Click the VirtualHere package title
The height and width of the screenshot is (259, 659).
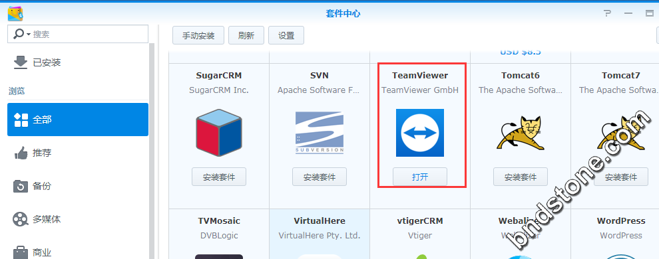click(320, 221)
